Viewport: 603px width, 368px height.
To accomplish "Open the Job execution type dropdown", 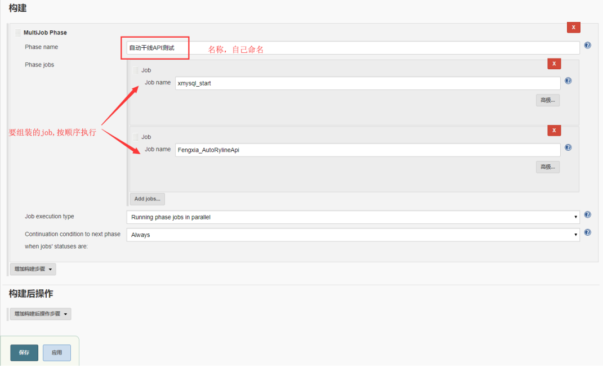I will pos(352,217).
